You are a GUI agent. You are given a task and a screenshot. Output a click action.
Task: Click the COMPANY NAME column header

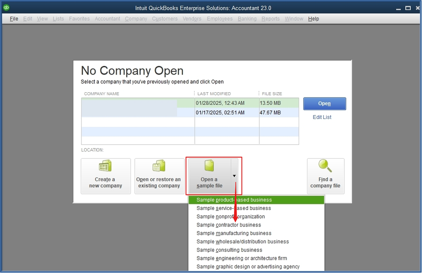point(101,94)
